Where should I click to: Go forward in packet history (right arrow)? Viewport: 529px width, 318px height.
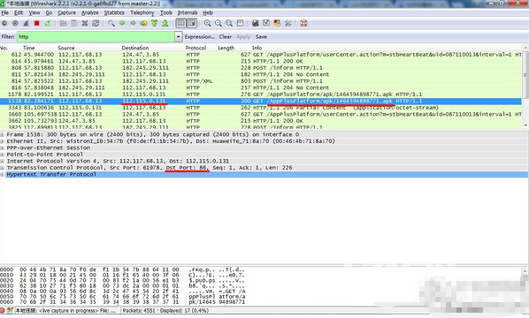[x=133, y=23]
